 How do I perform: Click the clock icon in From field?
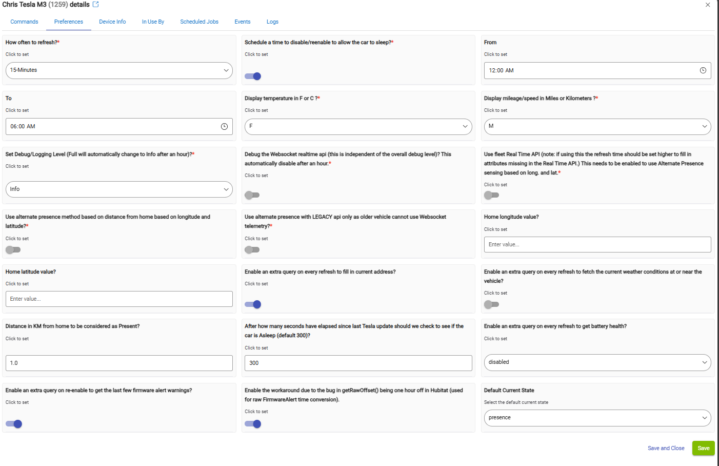[703, 70]
